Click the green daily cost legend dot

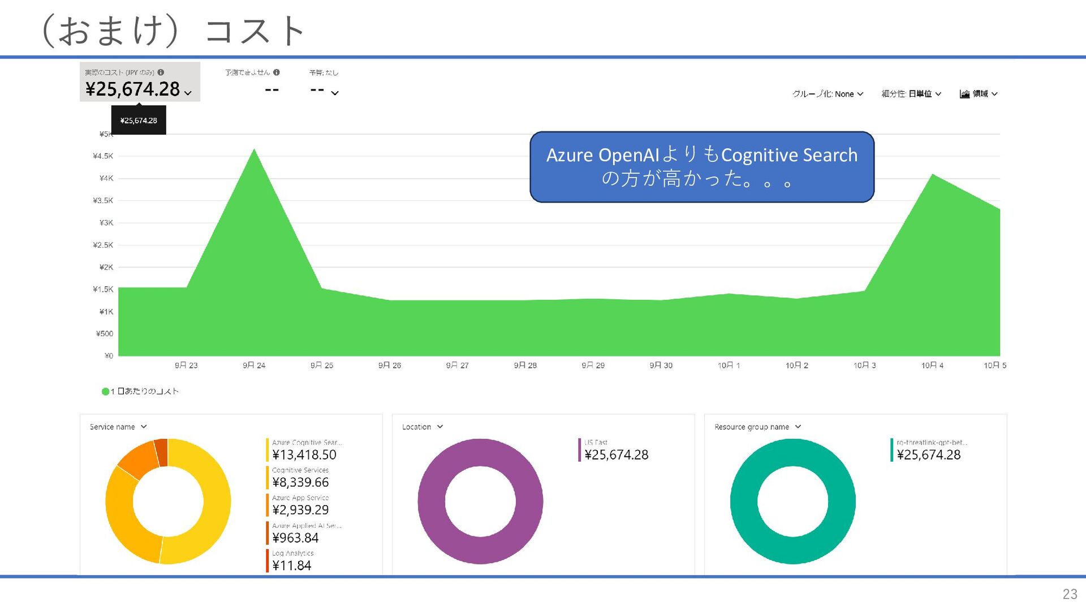click(105, 391)
